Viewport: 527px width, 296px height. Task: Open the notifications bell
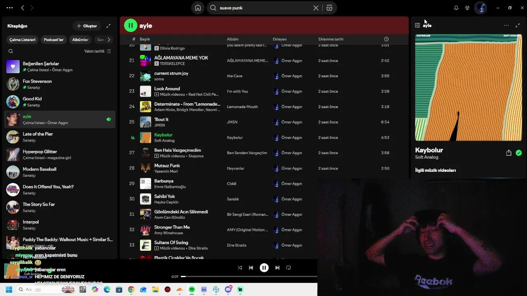[x=456, y=8]
